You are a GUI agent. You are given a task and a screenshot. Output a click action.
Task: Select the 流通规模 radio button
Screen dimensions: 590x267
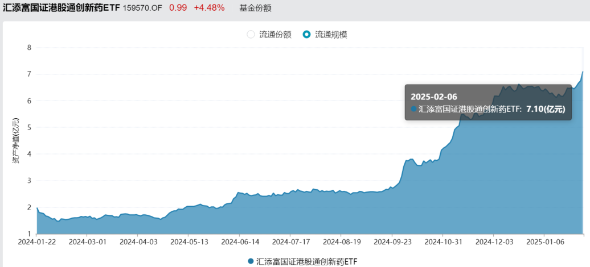point(306,35)
